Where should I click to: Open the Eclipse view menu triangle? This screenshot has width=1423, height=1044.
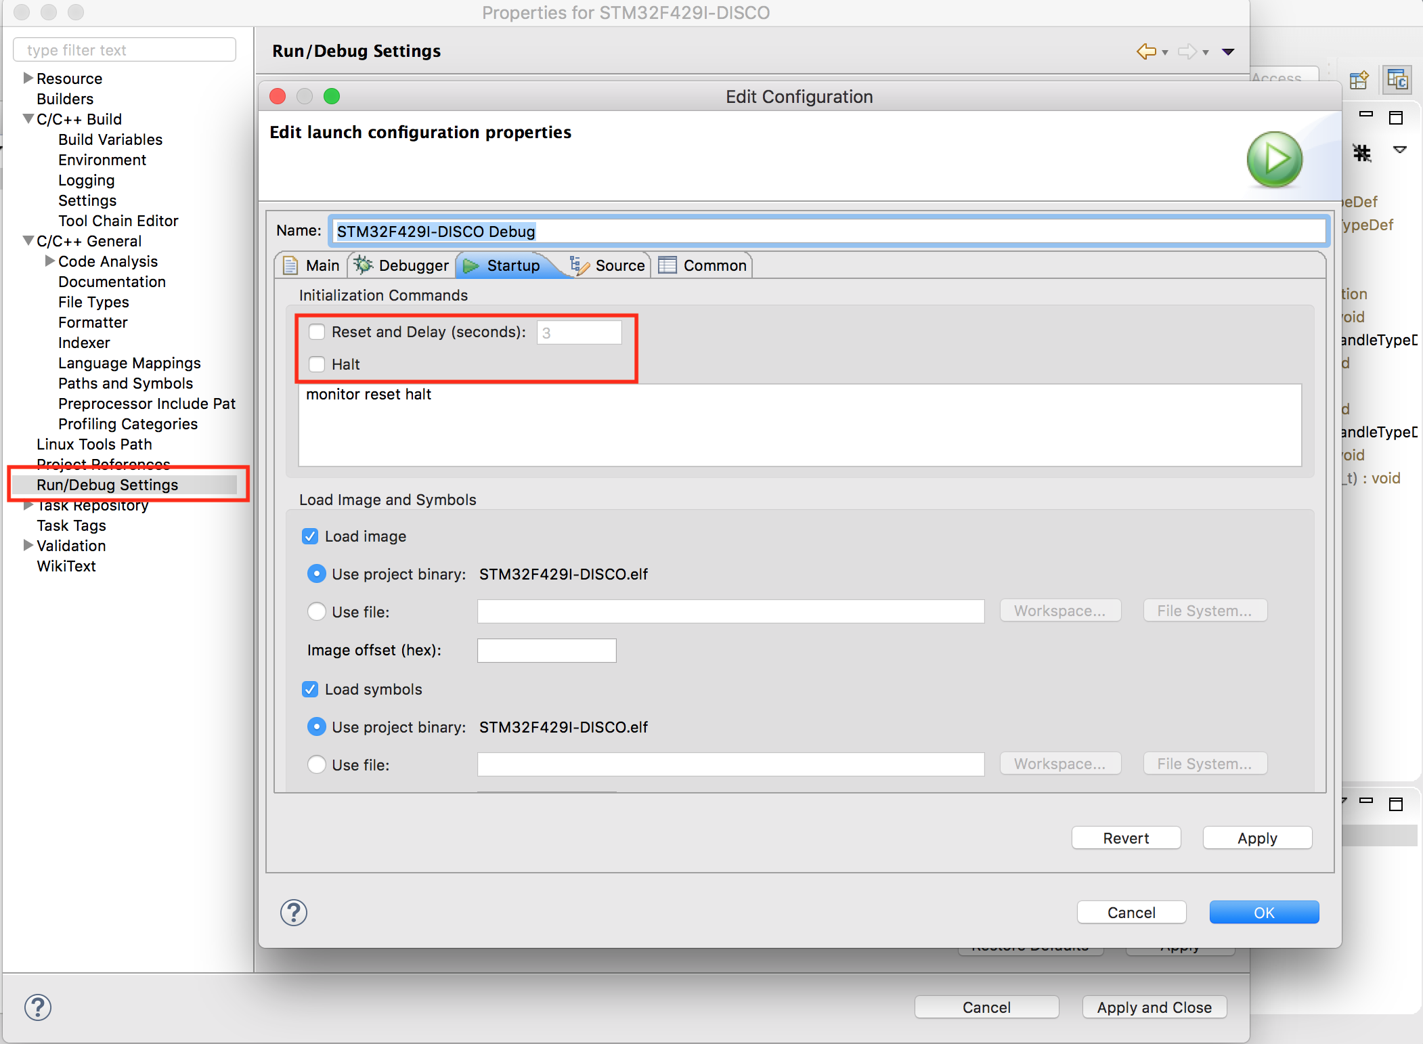tap(1400, 150)
